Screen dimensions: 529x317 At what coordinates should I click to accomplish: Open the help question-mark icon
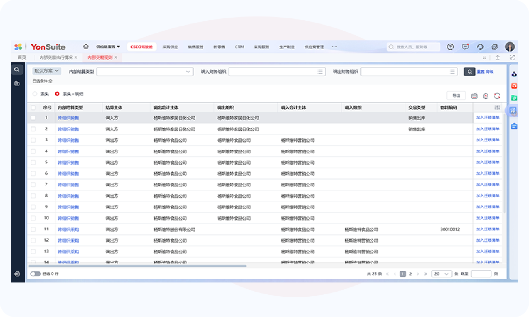[x=450, y=47]
